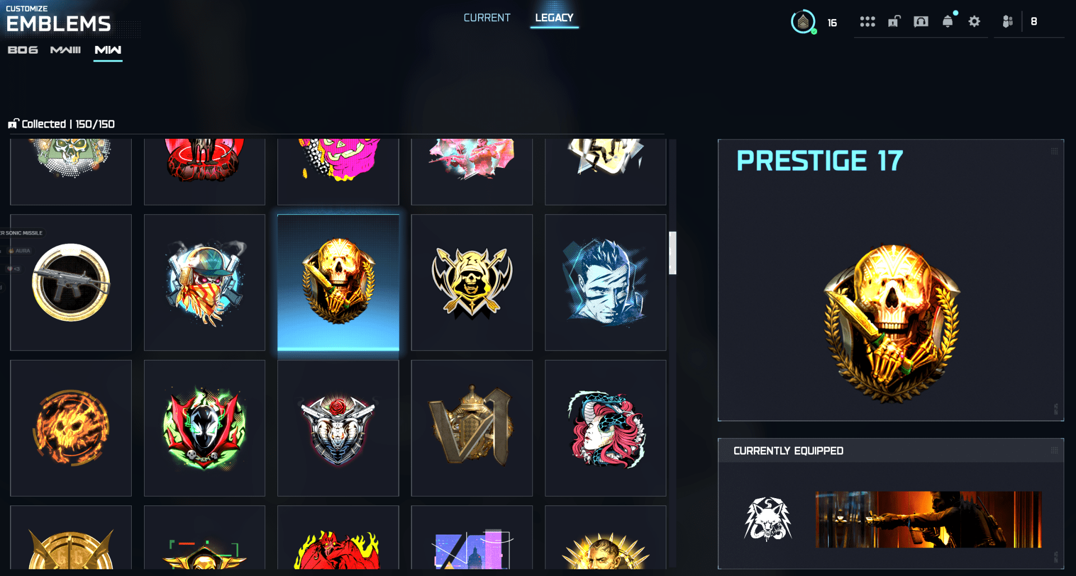Switch to the LEGACY tab
This screenshot has height=576, width=1076.
click(554, 18)
